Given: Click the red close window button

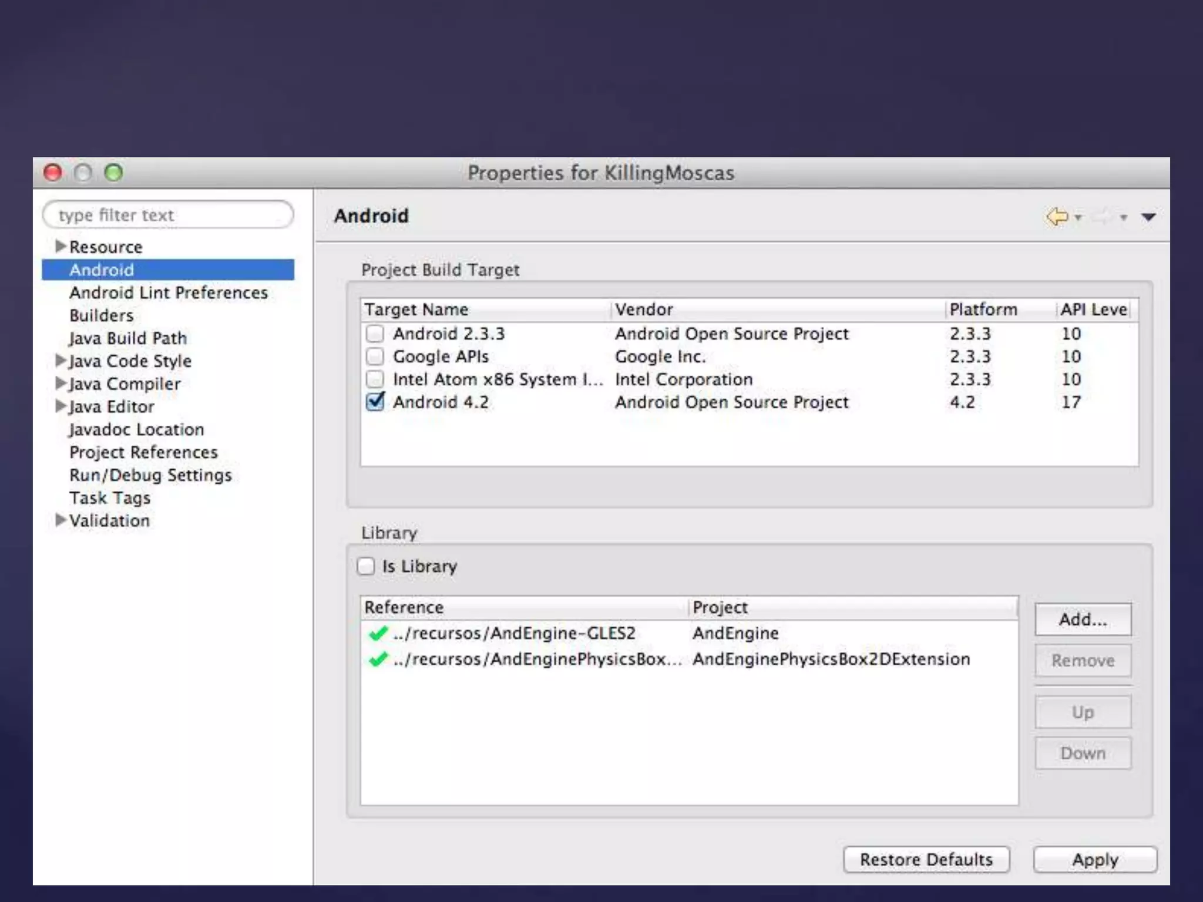Looking at the screenshot, I should click(53, 173).
